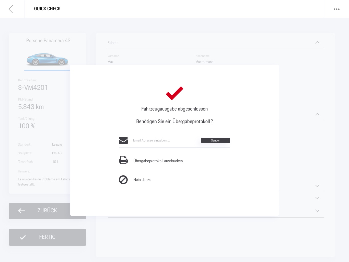Click the QUICK CHECK header title
The image size is (349, 262).
(47, 9)
